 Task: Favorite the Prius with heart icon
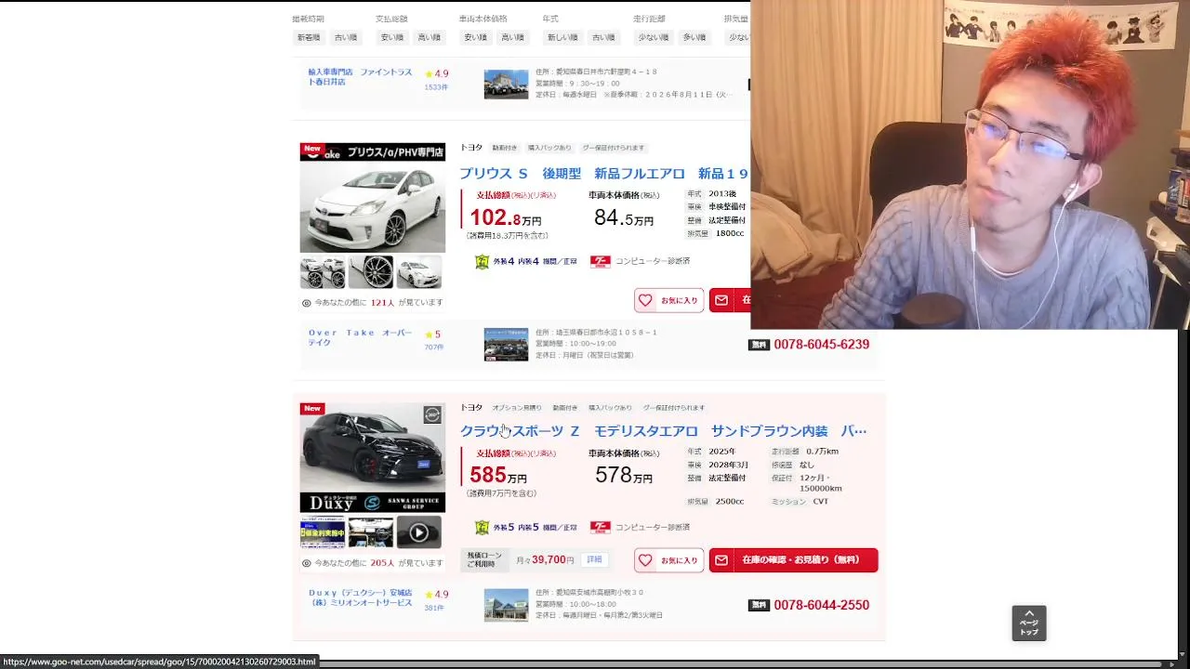coord(645,300)
